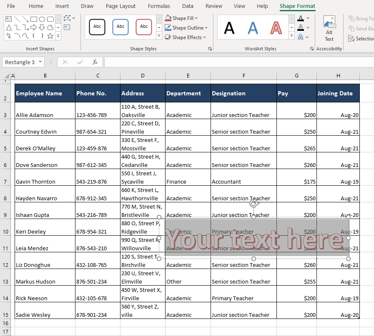This screenshot has height=336, width=374.
Task: Select the Freeform Scribble tool
Action: click(x=9, y=36)
